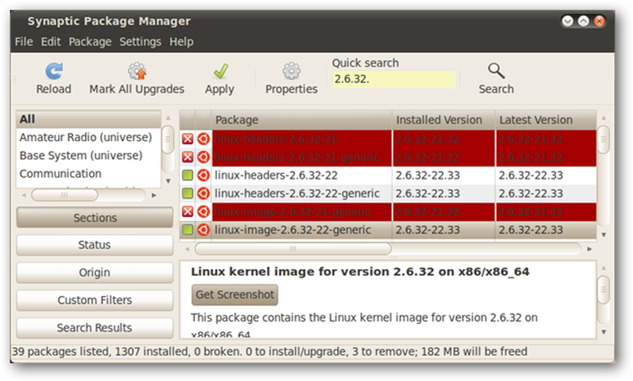
Task: Toggle removal mark on linux-headers-2.6.32-21-generic
Action: [x=187, y=157]
